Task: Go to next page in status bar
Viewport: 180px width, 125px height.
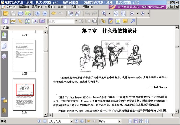Action: tap(76, 121)
